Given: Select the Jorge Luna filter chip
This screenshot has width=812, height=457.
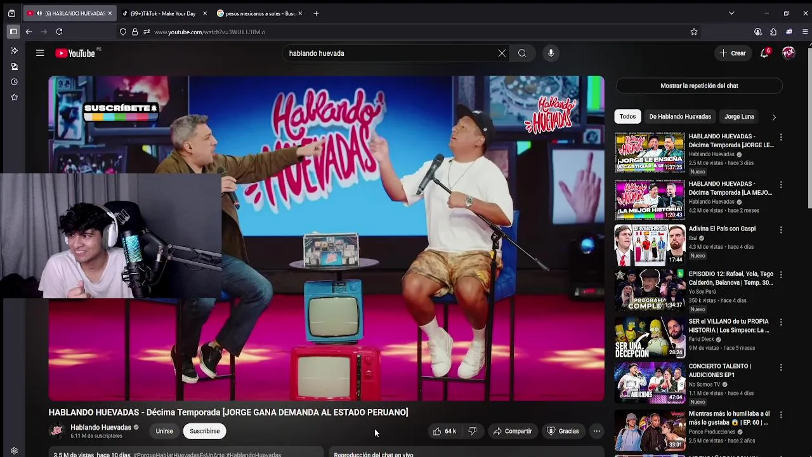Looking at the screenshot, I should click(739, 117).
